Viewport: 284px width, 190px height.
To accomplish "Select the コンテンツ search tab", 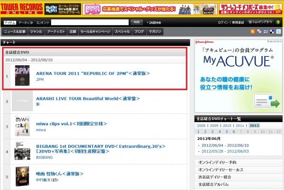I will click(43, 23).
